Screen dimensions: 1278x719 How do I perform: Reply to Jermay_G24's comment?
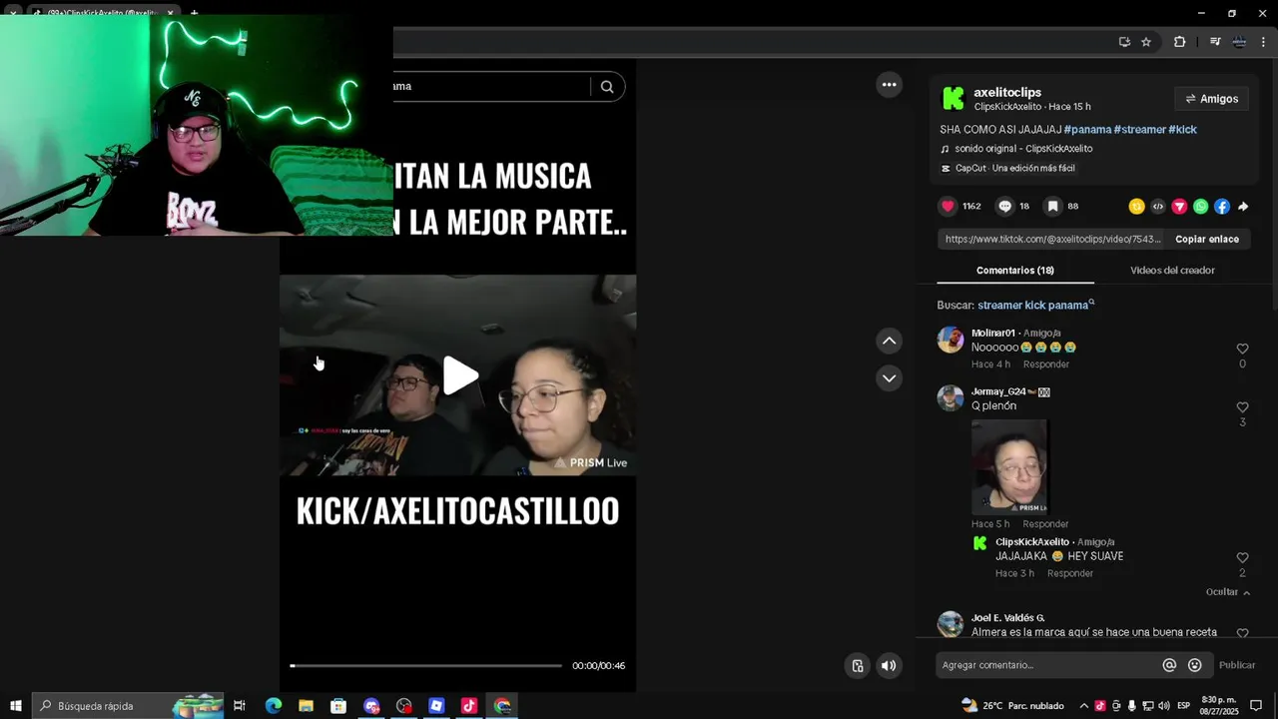[1045, 524]
